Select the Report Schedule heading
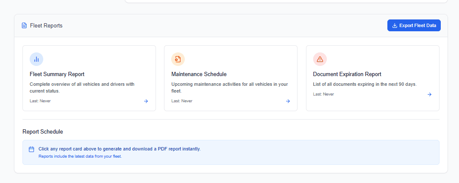The width and height of the screenshot is (459, 183). (43, 131)
